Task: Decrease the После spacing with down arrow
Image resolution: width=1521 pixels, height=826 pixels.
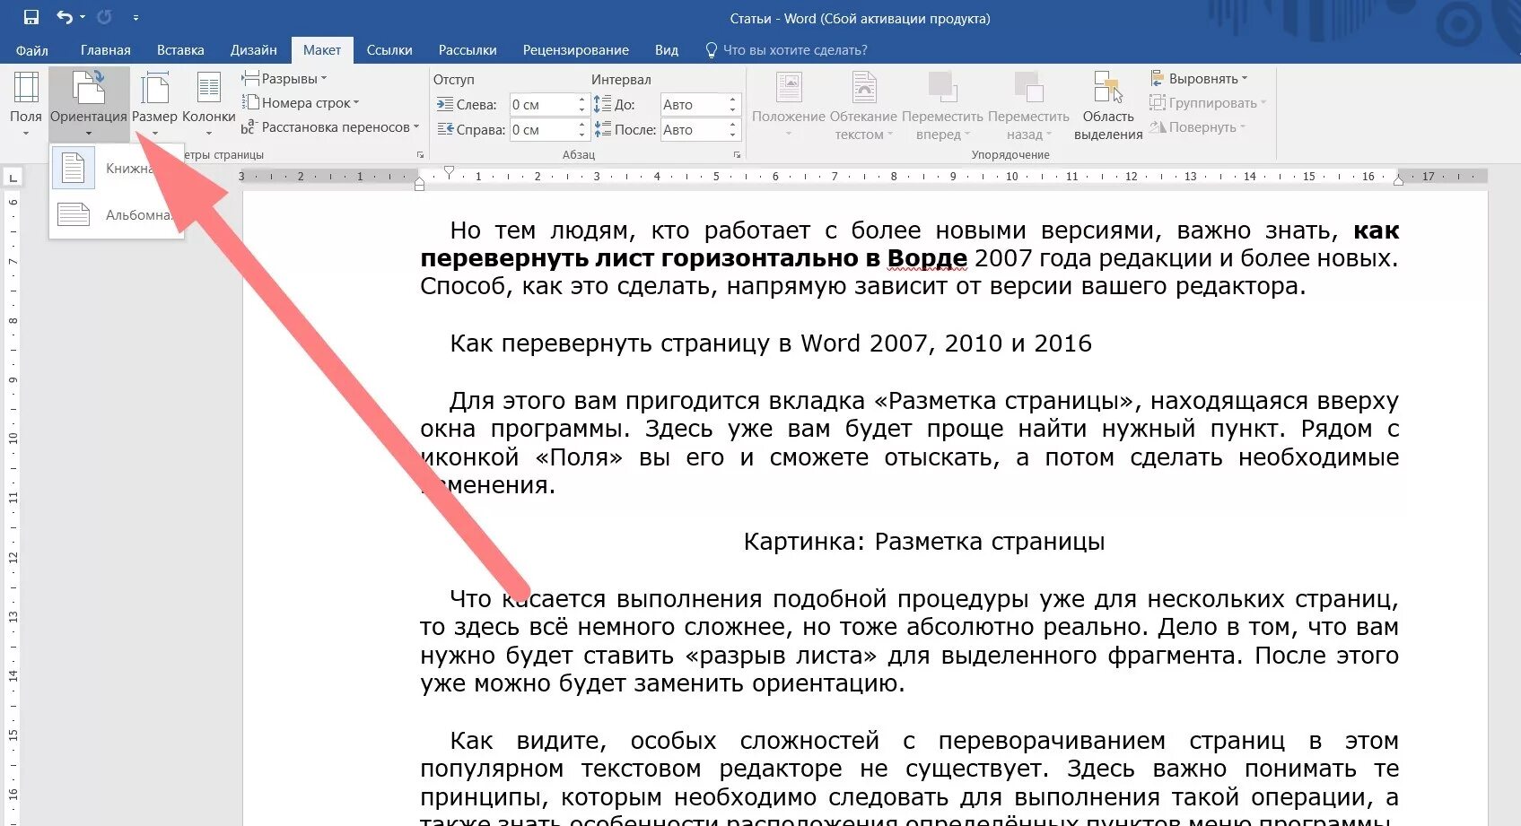Action: [732, 135]
